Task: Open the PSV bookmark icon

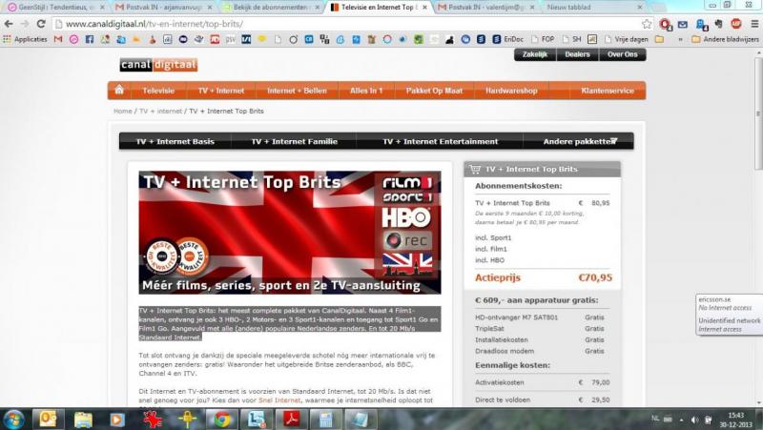Action: click(230, 39)
